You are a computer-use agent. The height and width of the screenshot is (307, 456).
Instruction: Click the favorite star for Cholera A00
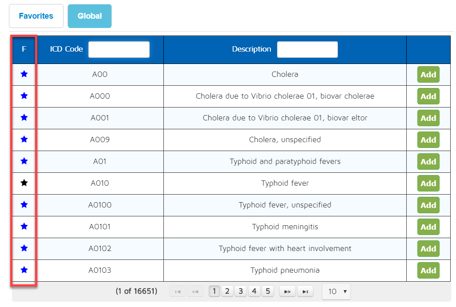click(x=24, y=74)
